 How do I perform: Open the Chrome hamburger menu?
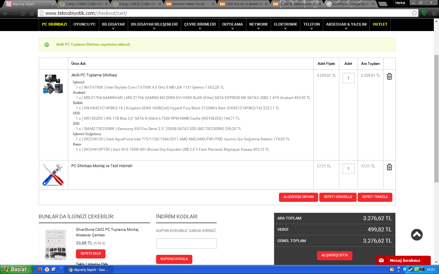(x=434, y=13)
